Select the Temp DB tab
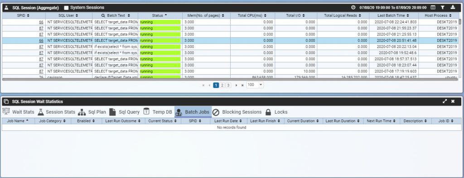This screenshot has height=178, width=464. (x=157, y=112)
